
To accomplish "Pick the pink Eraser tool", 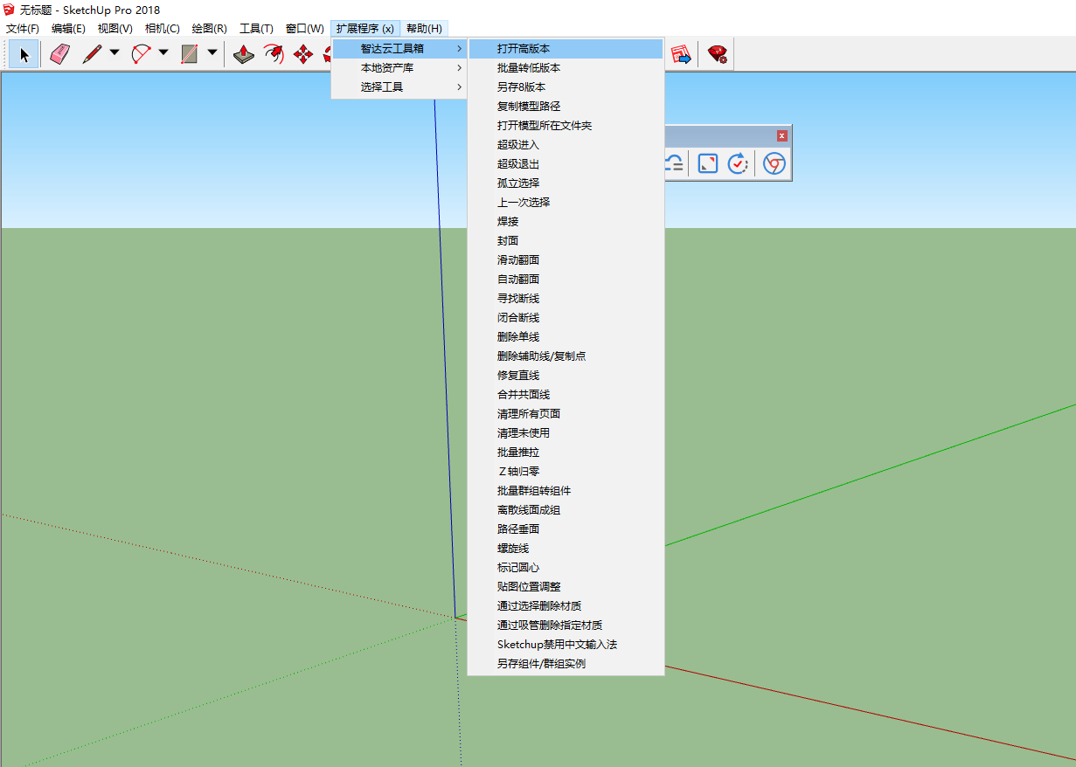I will click(59, 55).
